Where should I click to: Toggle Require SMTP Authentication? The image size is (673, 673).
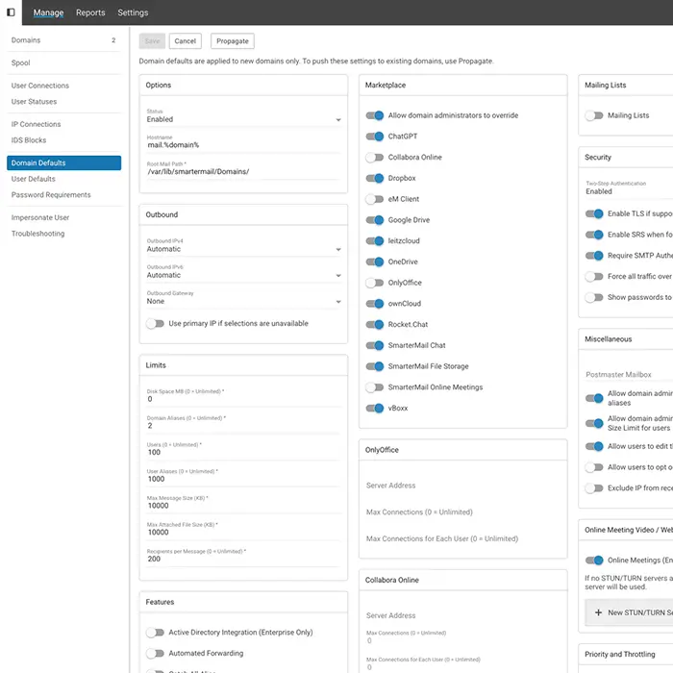tap(594, 256)
